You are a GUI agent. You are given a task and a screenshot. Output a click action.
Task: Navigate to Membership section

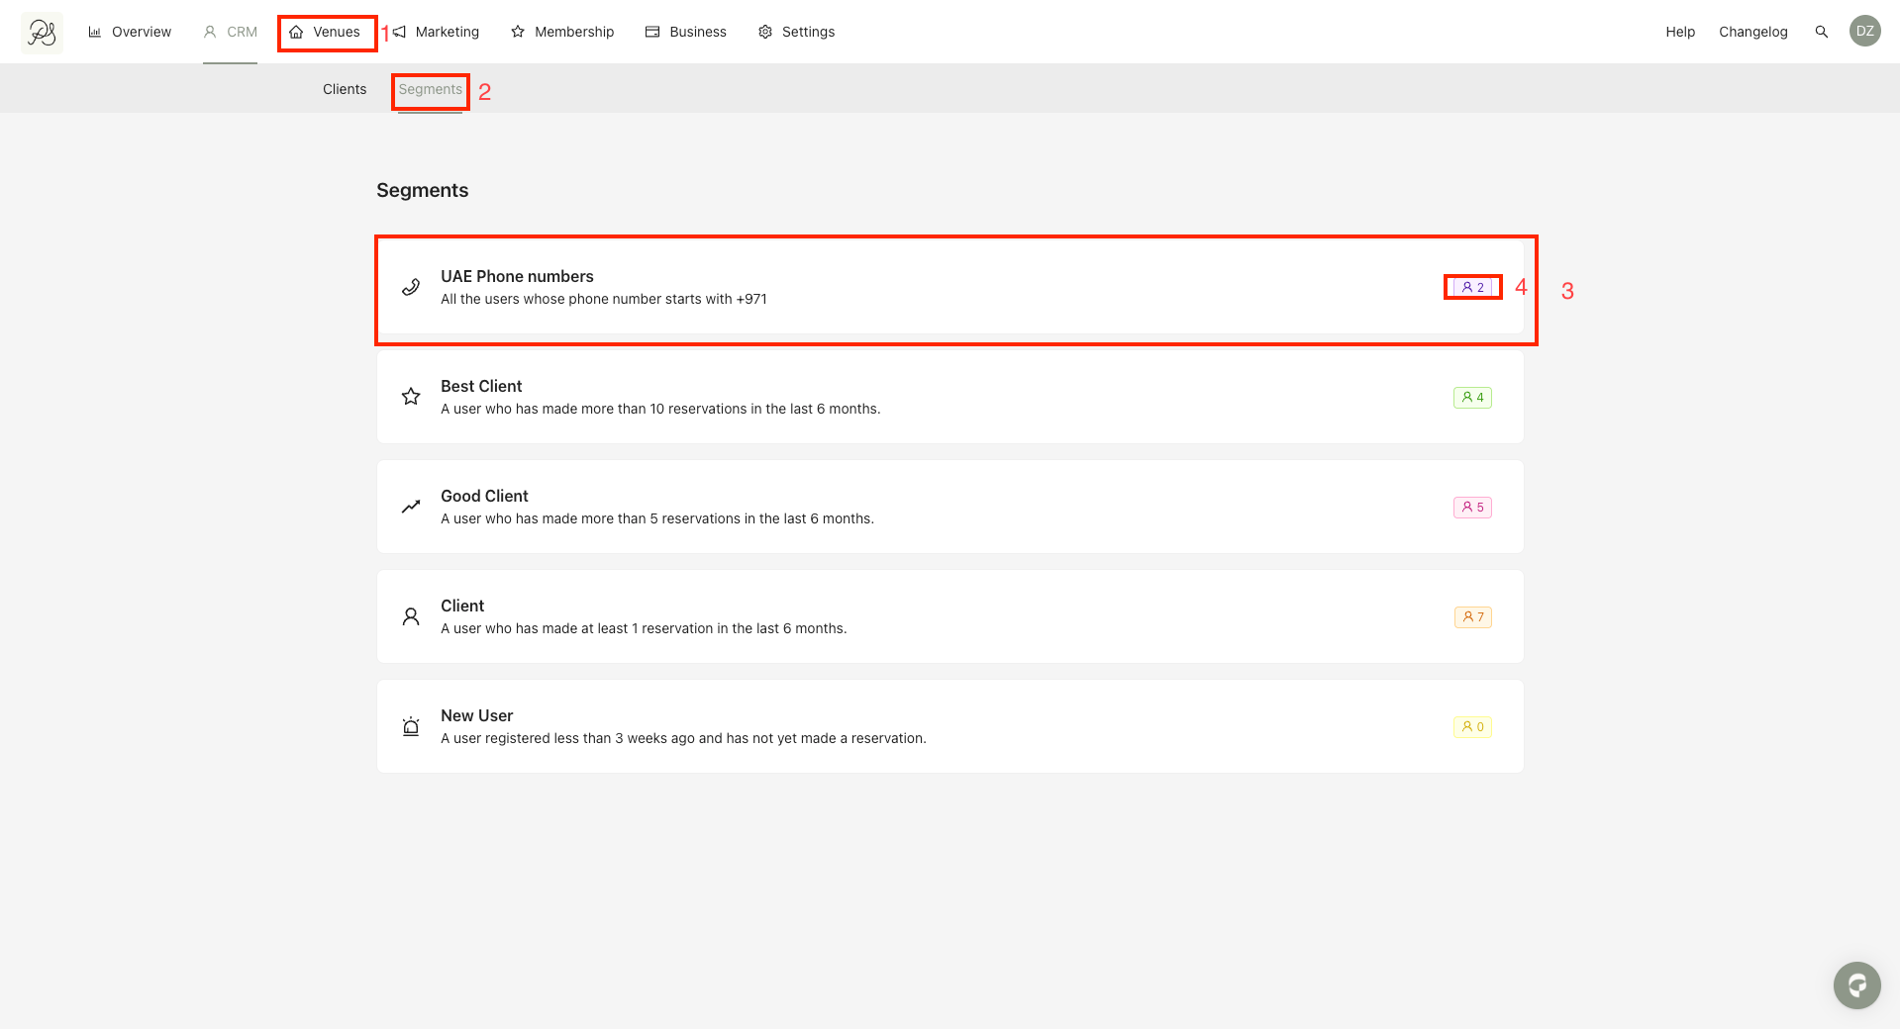click(562, 32)
